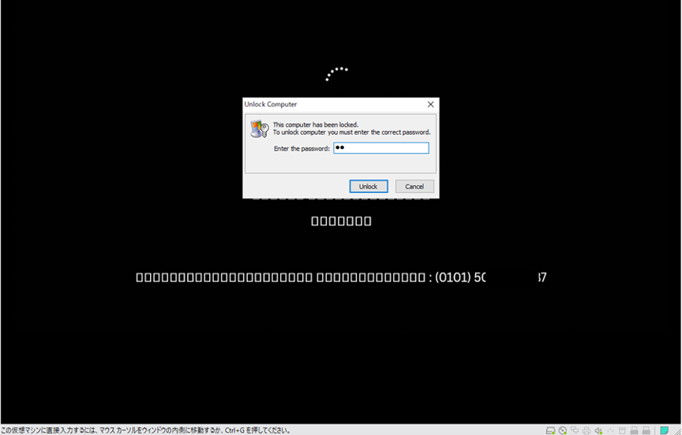Click the second USB device icon
Image resolution: width=682 pixels, height=435 pixels.
646,430
